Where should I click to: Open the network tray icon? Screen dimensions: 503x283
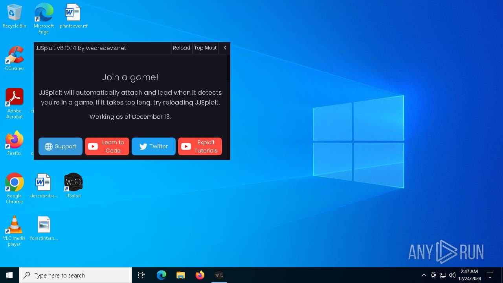point(443,275)
